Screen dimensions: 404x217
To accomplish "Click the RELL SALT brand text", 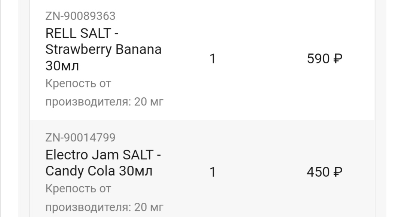I will pos(78,33).
